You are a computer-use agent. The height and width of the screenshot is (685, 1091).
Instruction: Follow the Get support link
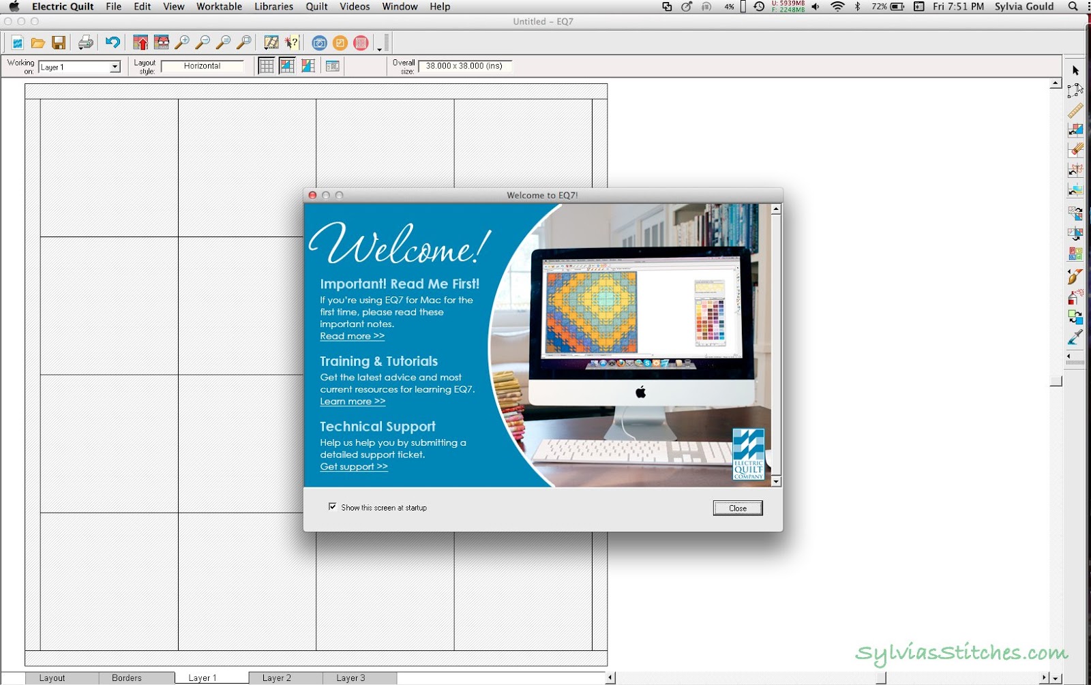pyautogui.click(x=354, y=467)
